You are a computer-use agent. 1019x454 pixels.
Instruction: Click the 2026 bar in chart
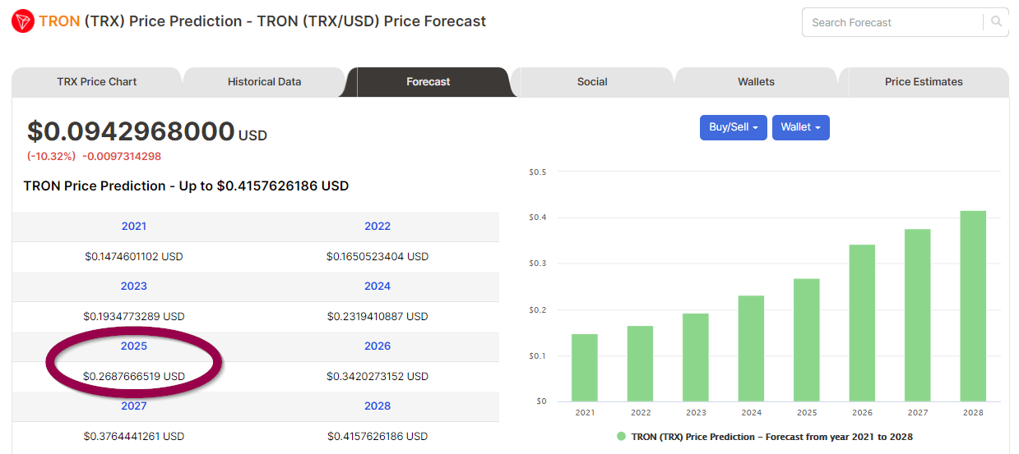[862, 323]
